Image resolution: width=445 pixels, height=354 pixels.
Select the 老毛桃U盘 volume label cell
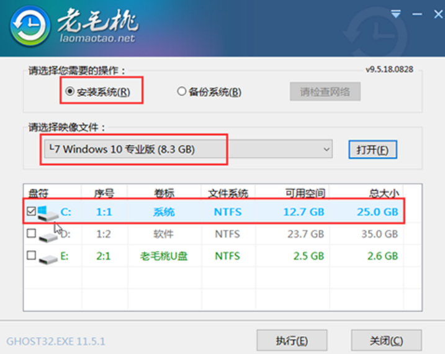164,256
